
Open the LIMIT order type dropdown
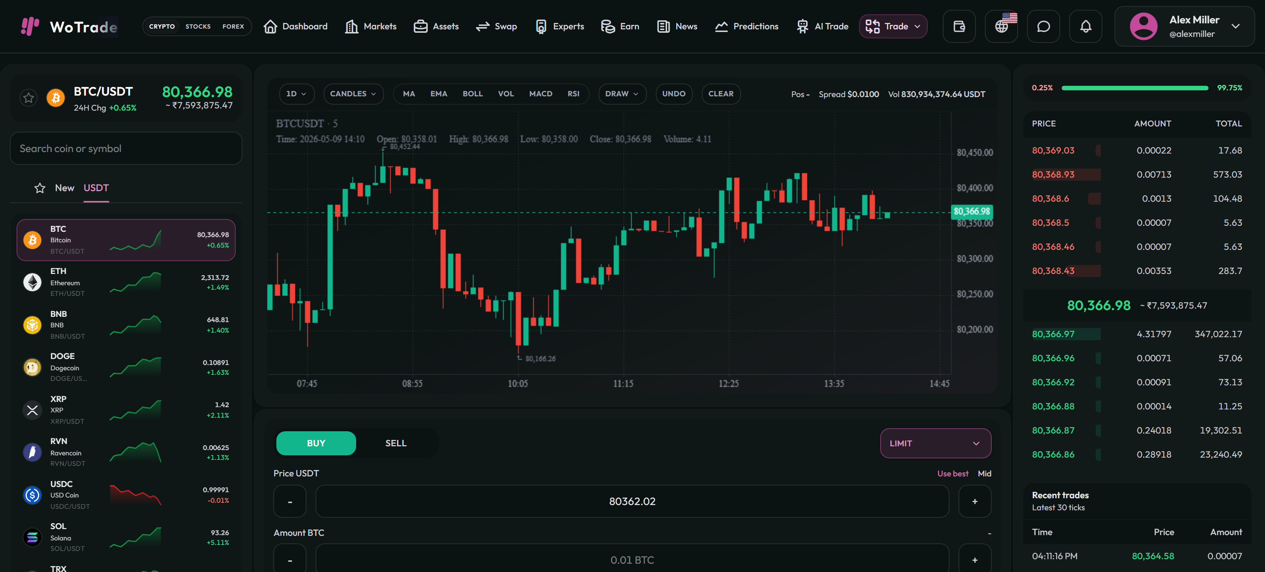point(936,443)
